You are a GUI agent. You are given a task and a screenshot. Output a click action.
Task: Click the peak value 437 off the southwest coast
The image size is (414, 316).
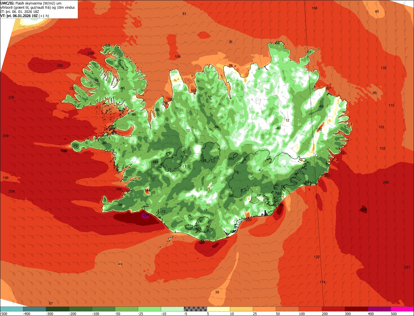point(146,215)
